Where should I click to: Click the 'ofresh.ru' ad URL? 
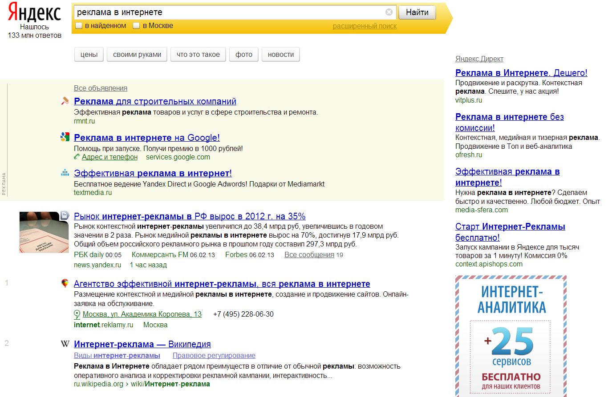(469, 155)
